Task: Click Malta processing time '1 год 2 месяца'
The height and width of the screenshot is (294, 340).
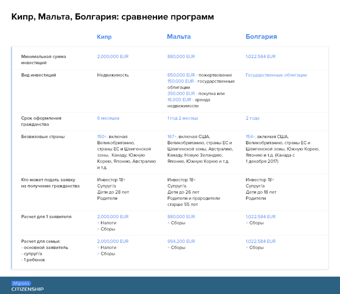Action: point(183,118)
